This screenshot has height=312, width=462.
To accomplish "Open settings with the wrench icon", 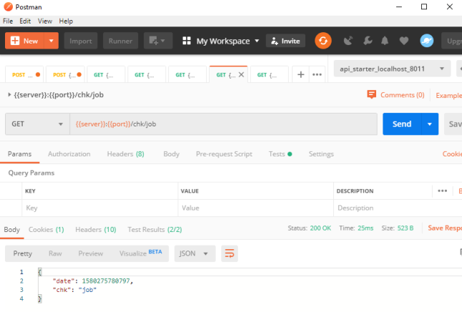I will click(368, 41).
